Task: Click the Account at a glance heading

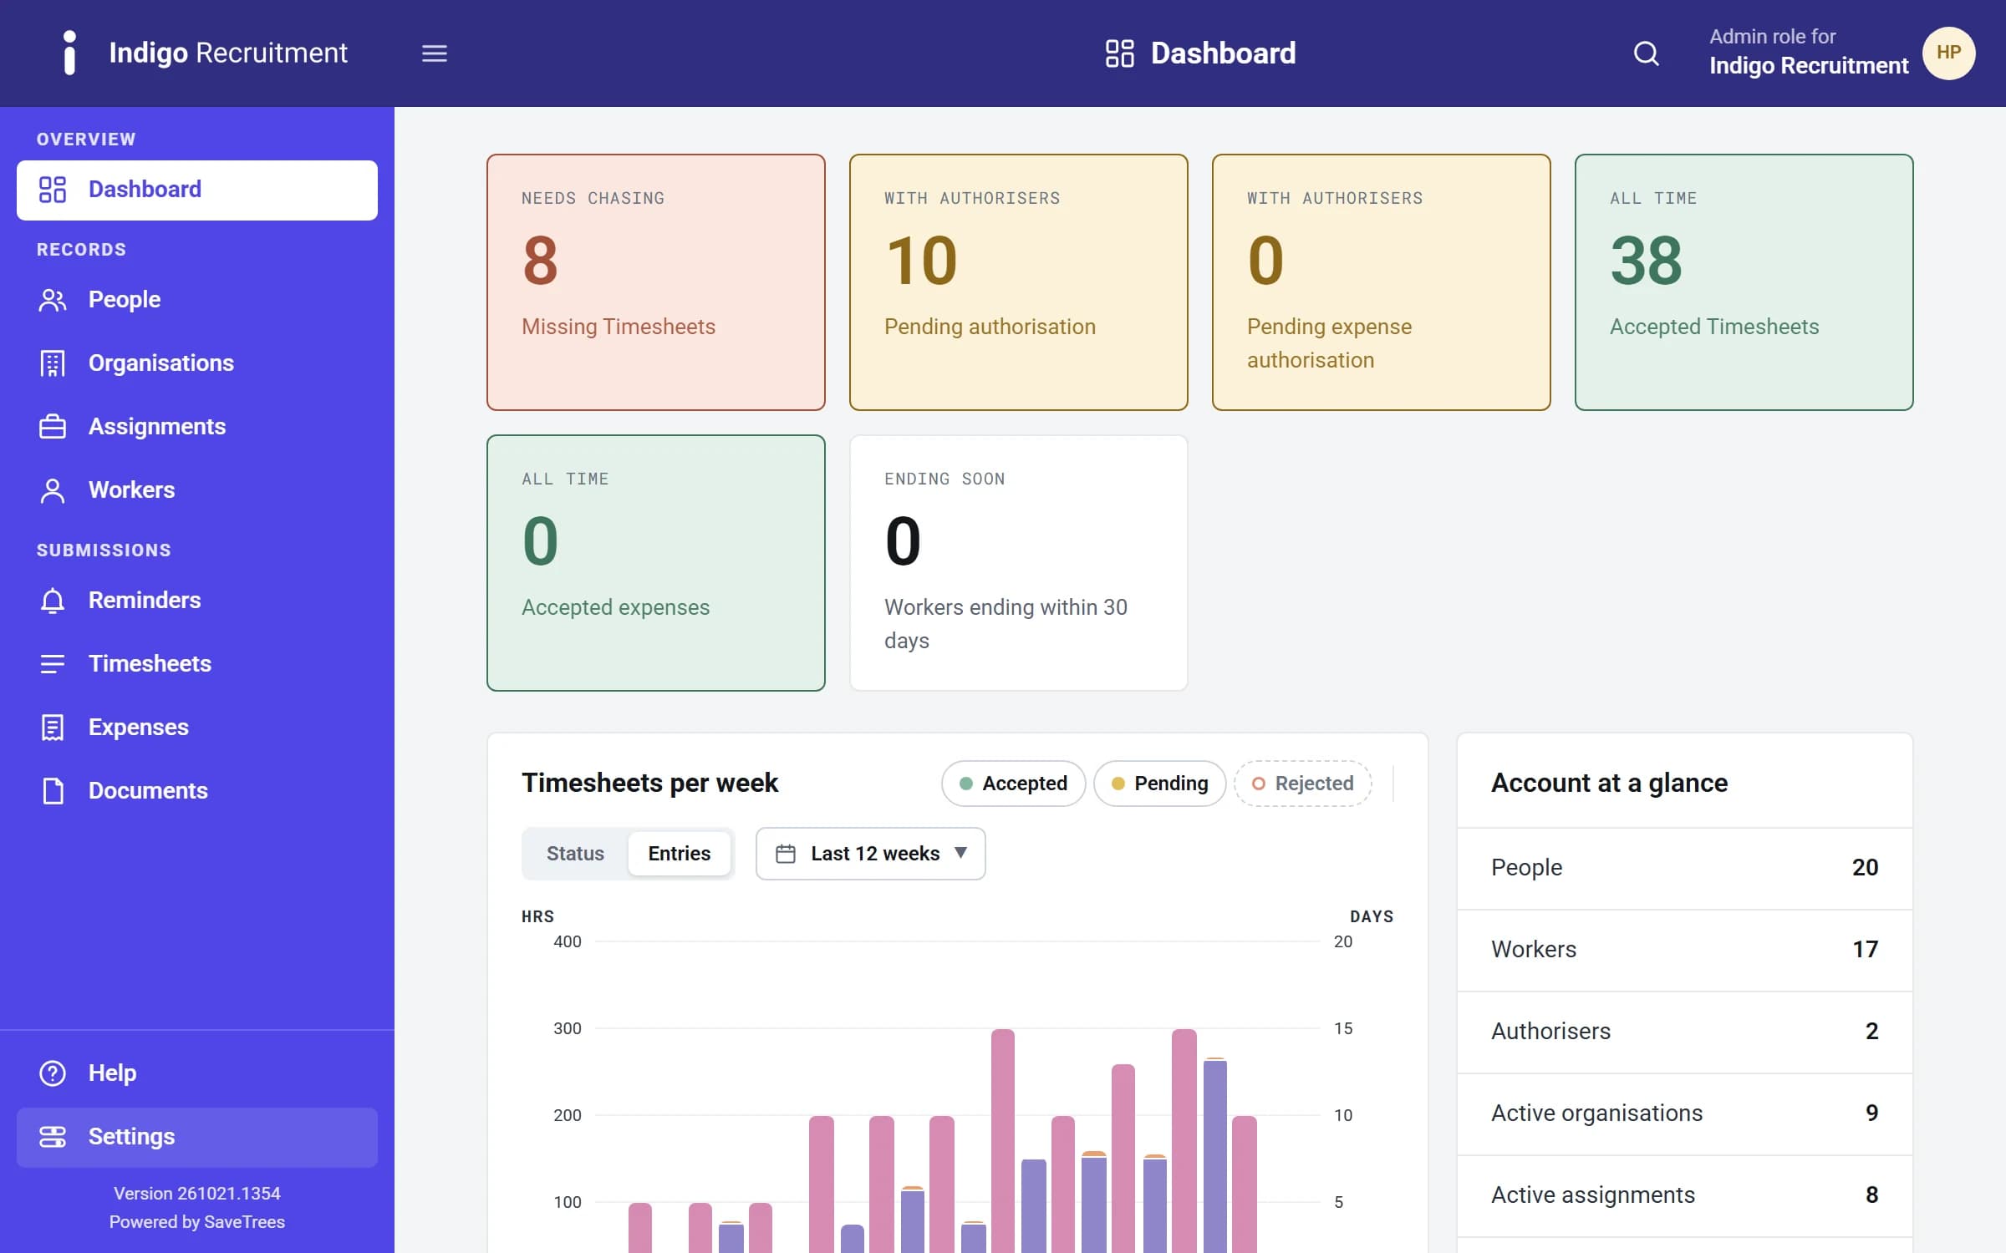Action: click(x=1609, y=783)
